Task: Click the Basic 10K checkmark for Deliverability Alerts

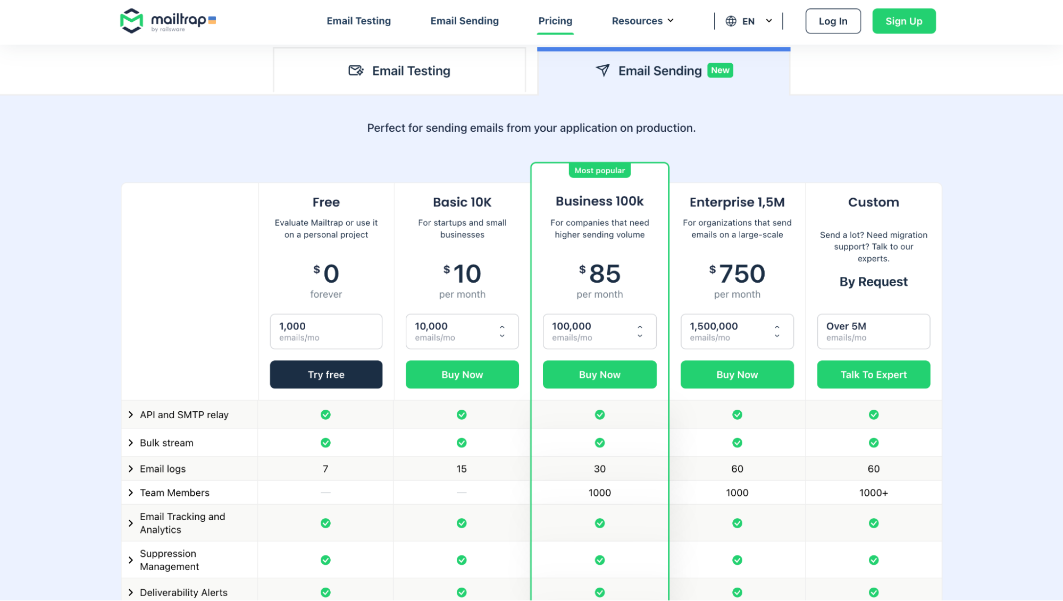Action: pyautogui.click(x=462, y=592)
